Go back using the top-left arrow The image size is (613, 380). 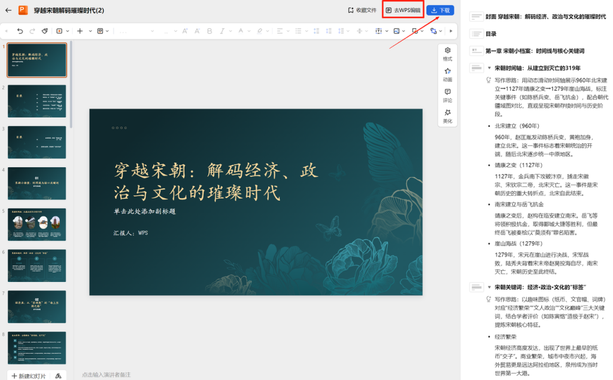tap(8, 10)
